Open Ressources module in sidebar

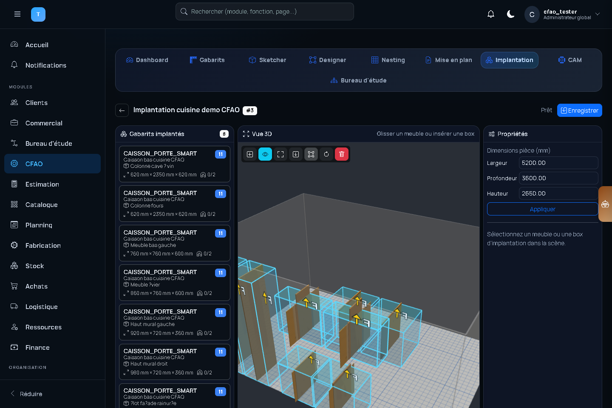(x=52, y=327)
